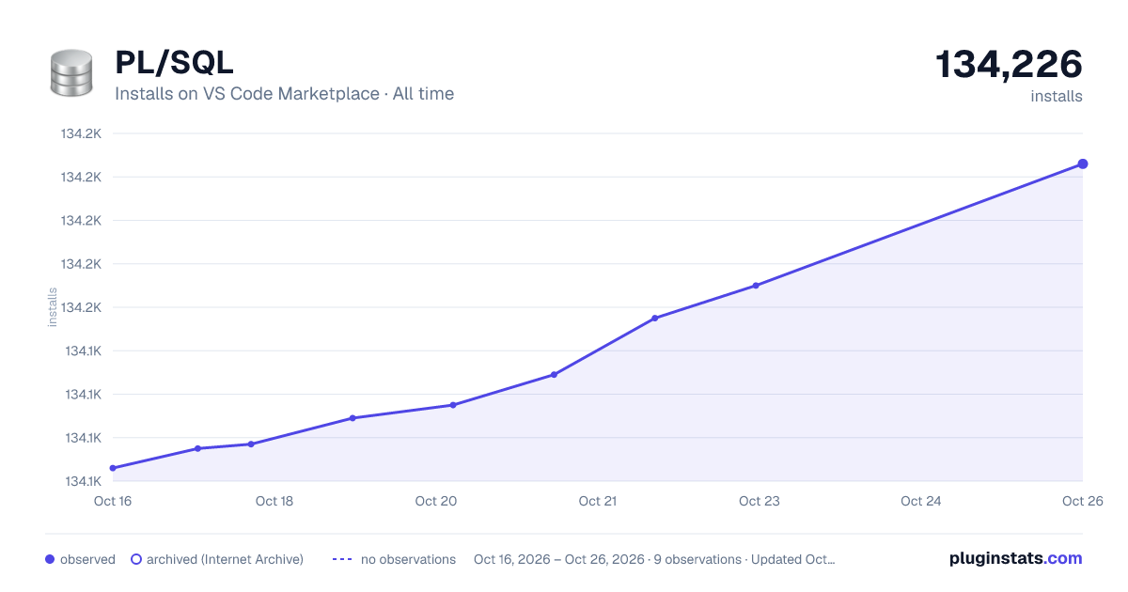Select the Oct 26 final data point
Viewport: 1128px width, 592px height.
(1083, 164)
